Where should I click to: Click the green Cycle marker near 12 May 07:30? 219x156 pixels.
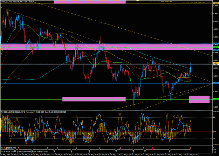(x=134, y=151)
